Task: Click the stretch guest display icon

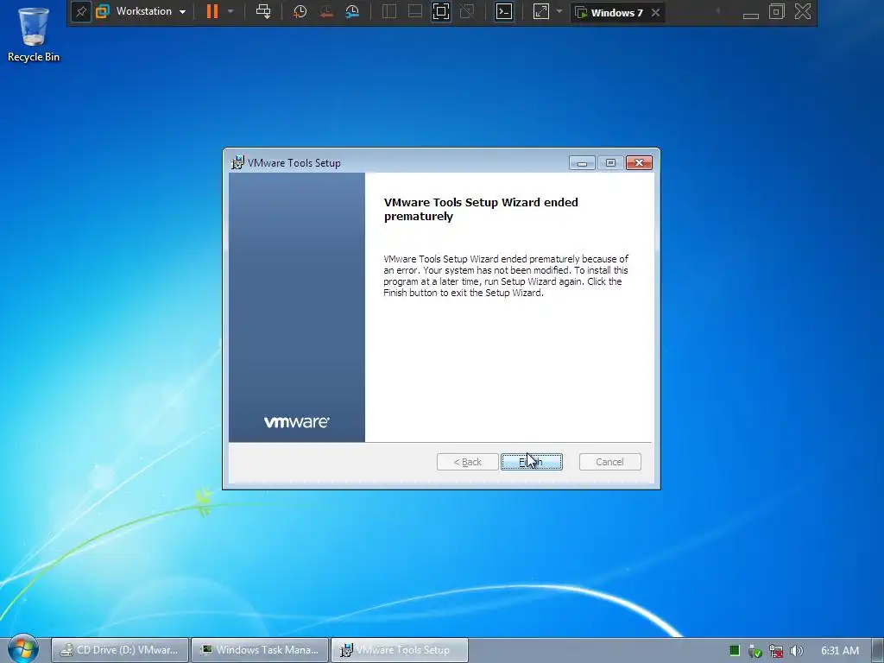Action: [540, 11]
